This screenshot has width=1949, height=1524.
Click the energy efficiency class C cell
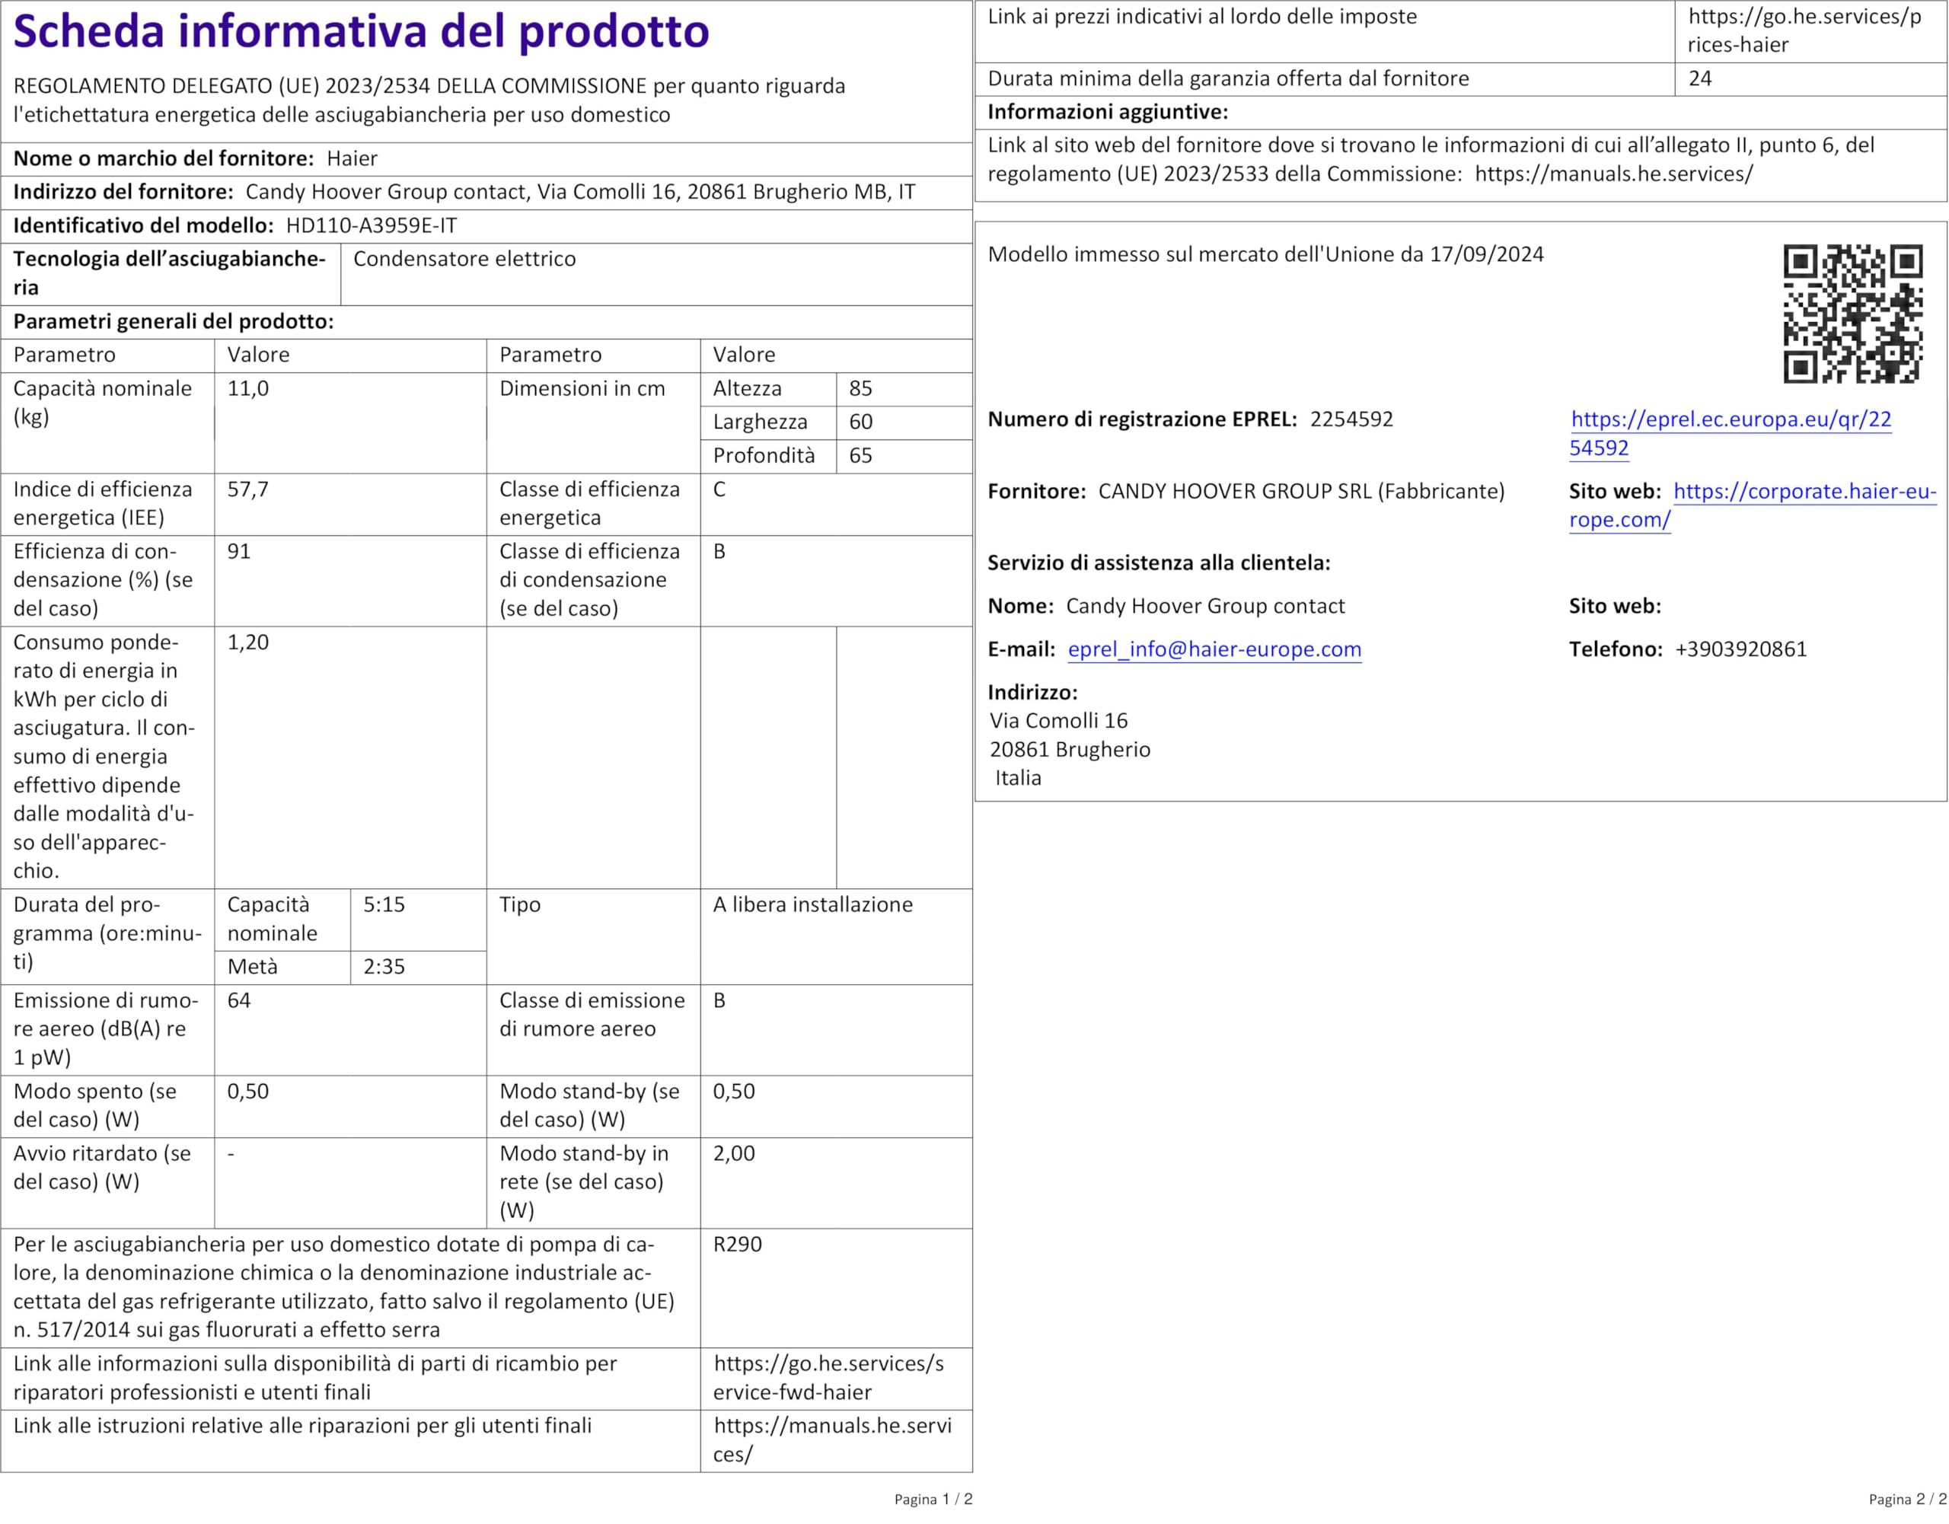[x=719, y=490]
